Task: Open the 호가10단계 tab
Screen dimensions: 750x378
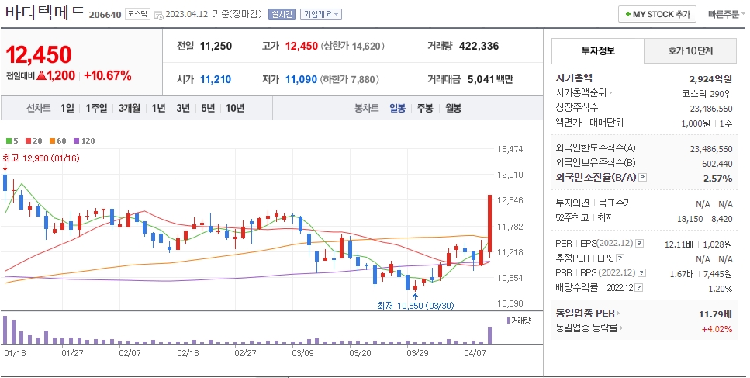Action: (690, 50)
